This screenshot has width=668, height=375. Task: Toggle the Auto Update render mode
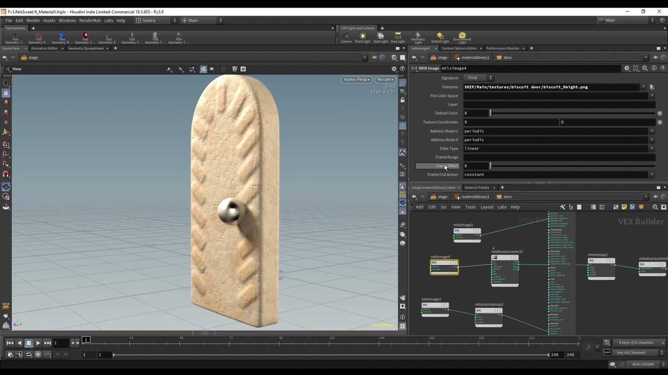click(644, 364)
